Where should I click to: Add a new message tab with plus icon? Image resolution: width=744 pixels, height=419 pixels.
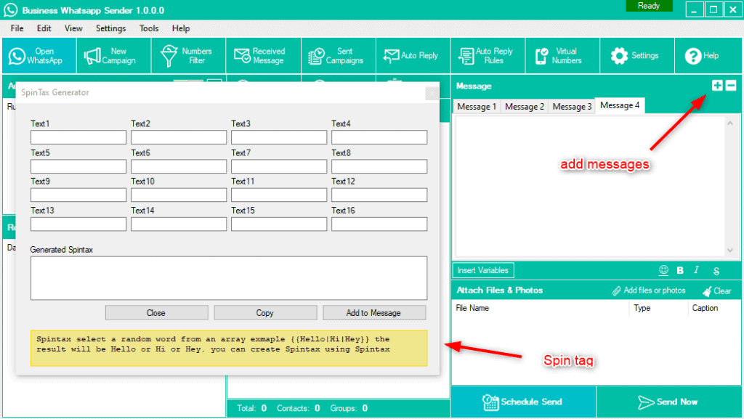point(717,85)
